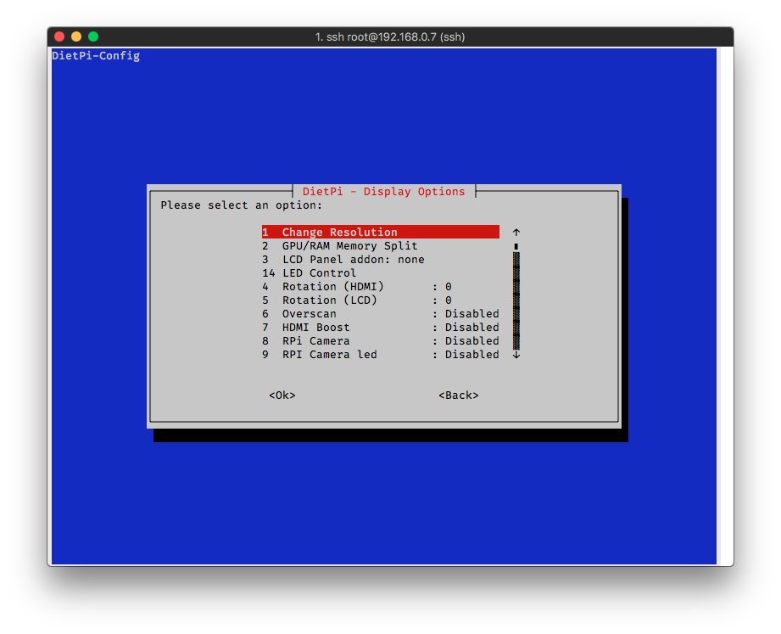Select the Change Resolution option

(x=381, y=233)
